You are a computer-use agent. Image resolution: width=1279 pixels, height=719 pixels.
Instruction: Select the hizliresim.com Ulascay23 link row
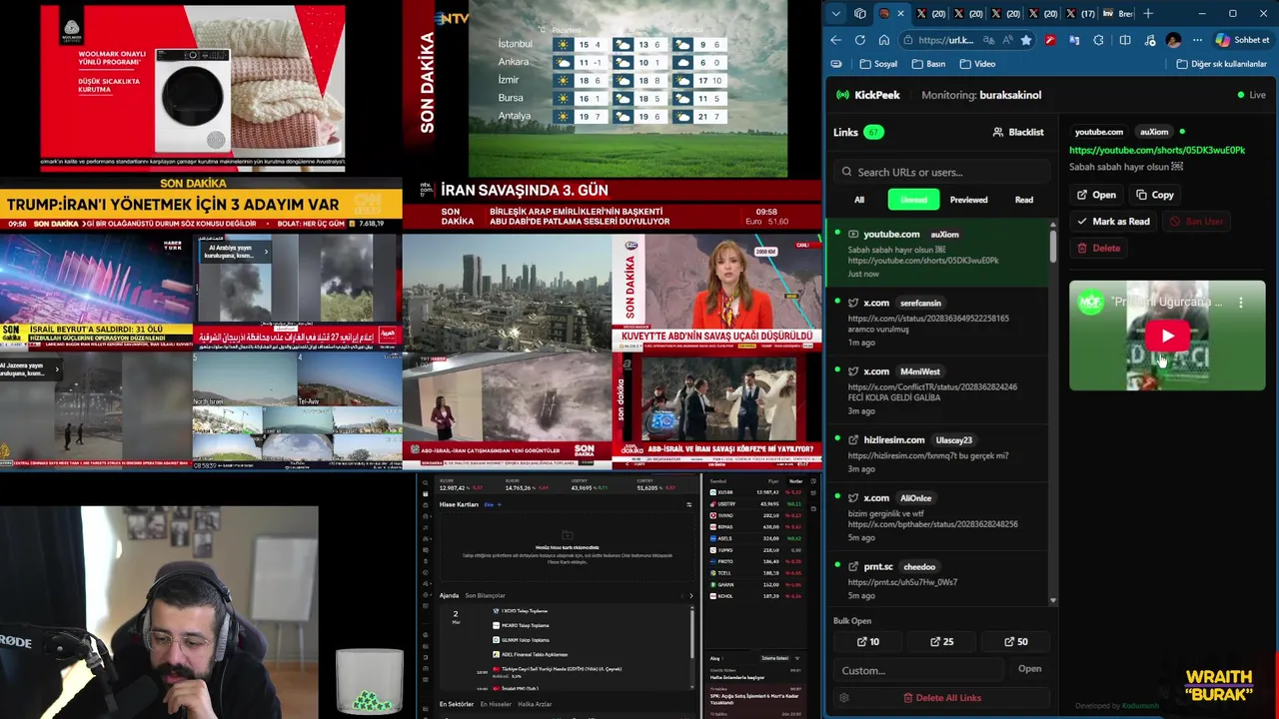click(x=936, y=454)
